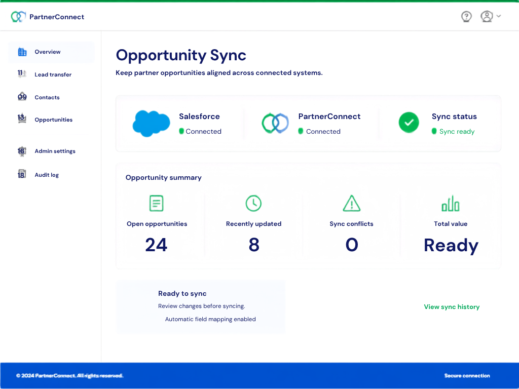Viewport: 519px width, 389px height.
Task: View the Audit log
Action: 47,175
